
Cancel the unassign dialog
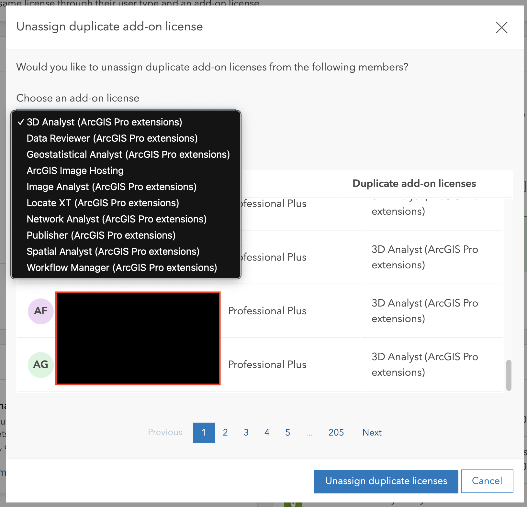click(x=487, y=481)
